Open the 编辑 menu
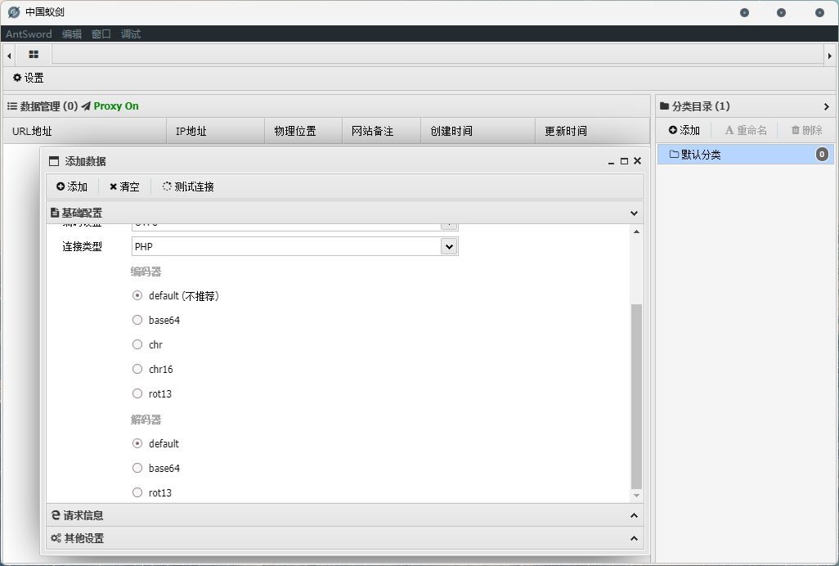Image resolution: width=839 pixels, height=566 pixels. [x=72, y=34]
